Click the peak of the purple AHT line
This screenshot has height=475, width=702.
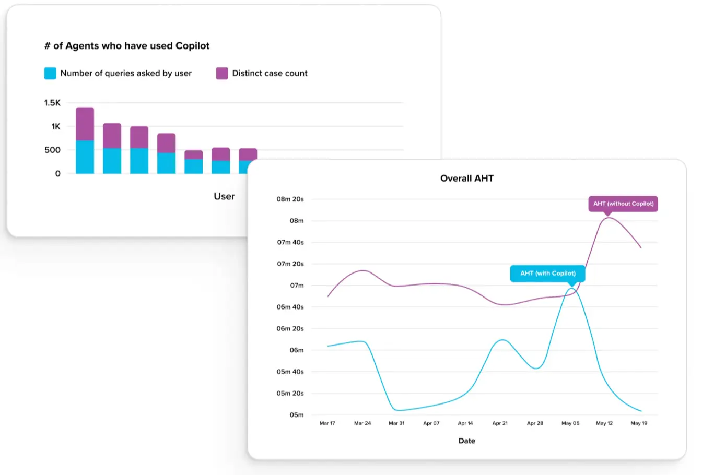[609, 219]
